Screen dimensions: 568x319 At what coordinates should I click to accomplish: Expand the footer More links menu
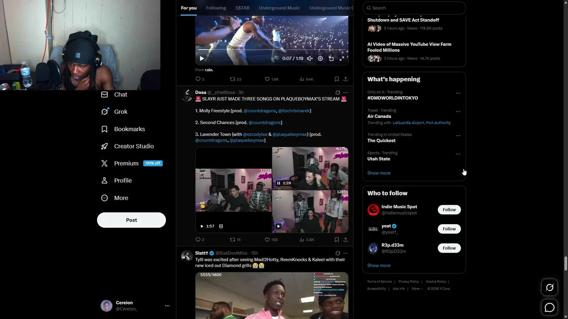417,288
